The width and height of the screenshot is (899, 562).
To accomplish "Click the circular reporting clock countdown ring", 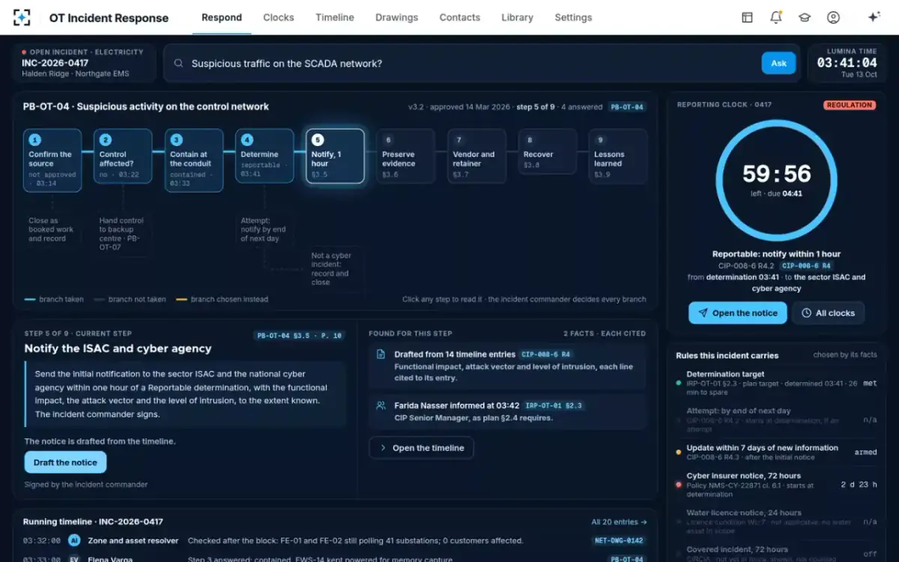I will [x=776, y=180].
